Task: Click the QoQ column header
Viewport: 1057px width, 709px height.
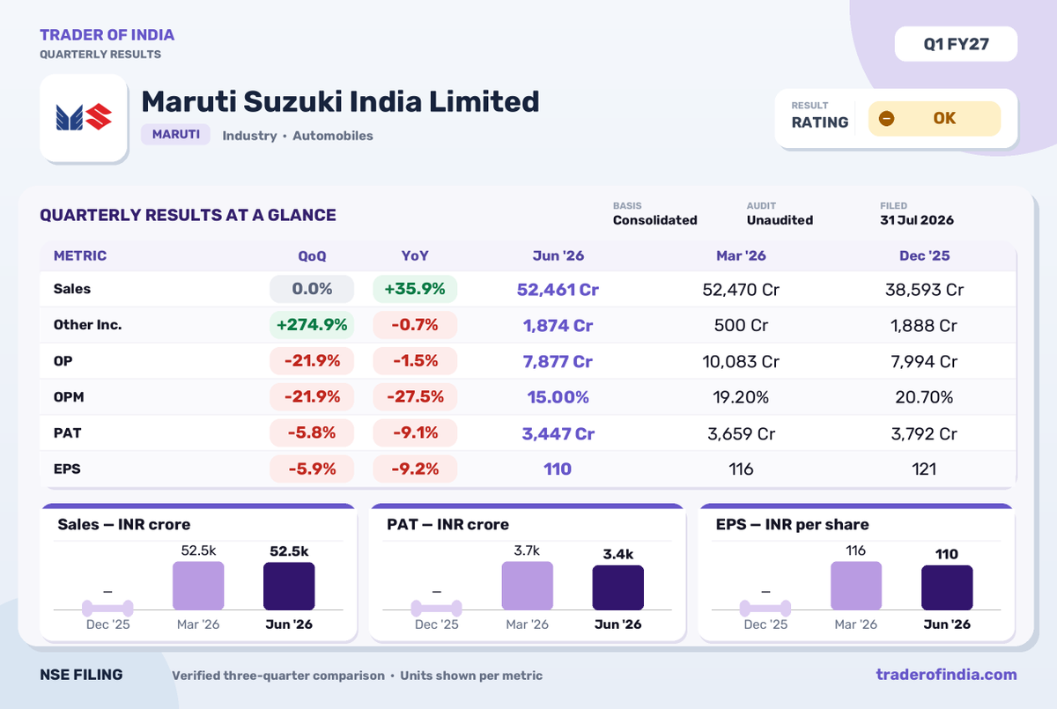Action: 312,256
